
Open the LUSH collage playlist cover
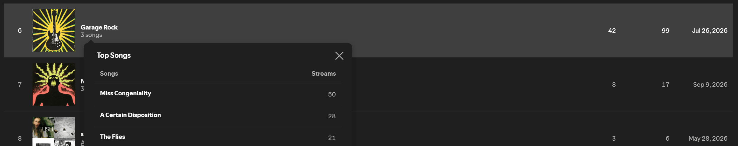pyautogui.click(x=54, y=131)
